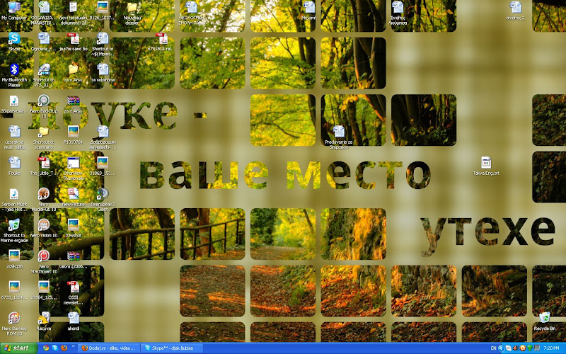The height and width of the screenshot is (354, 566).
Task: Click the volume speaker tray icon
Action: (x=516, y=348)
